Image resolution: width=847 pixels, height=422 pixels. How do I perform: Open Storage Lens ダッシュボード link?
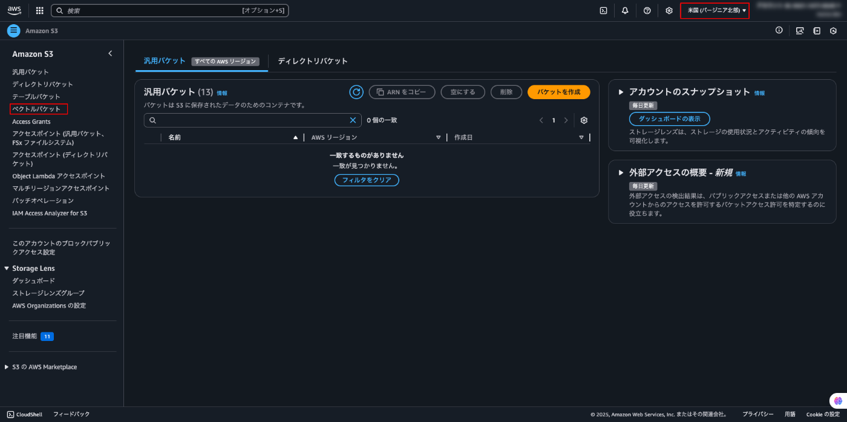(33, 281)
